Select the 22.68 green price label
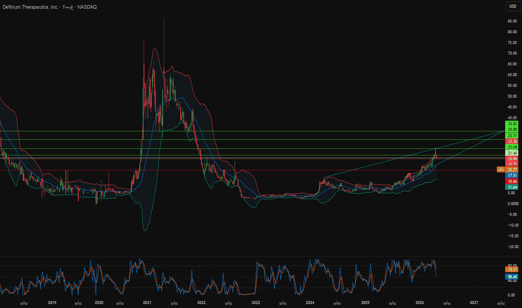Image resolution: width=522 pixels, height=308 pixels. (512, 147)
